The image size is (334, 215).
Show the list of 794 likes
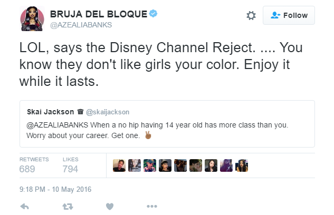70,169
